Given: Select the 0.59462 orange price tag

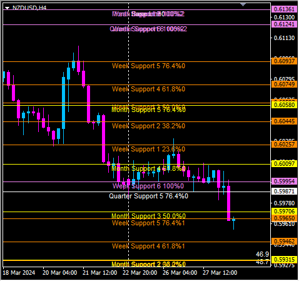Looking at the screenshot, I should (284, 242).
